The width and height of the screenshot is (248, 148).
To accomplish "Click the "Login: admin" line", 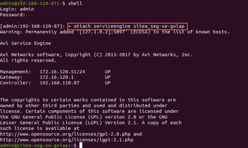I will point(17,9).
